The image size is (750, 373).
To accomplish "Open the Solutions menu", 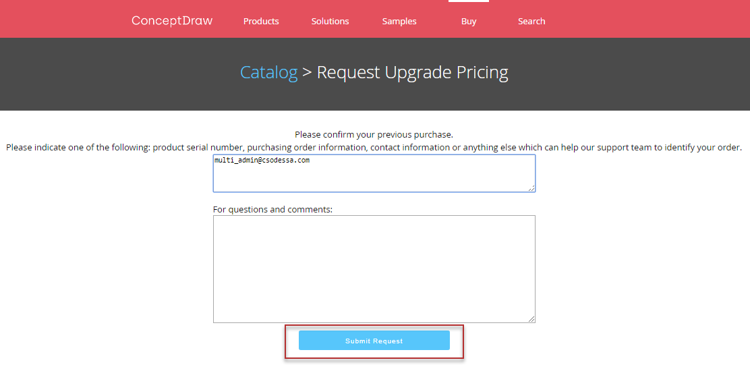I will coord(330,22).
